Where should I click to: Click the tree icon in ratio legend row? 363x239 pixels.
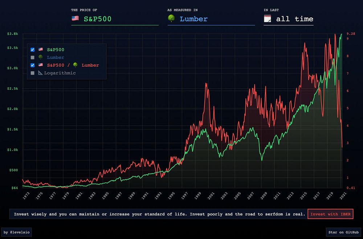pyautogui.click(x=75, y=65)
